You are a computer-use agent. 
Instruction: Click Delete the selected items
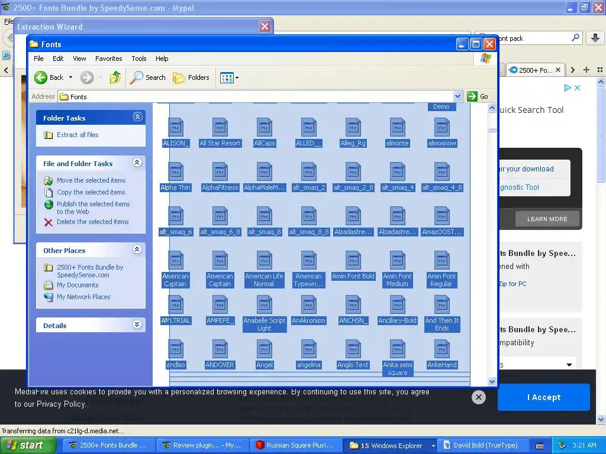coord(93,222)
